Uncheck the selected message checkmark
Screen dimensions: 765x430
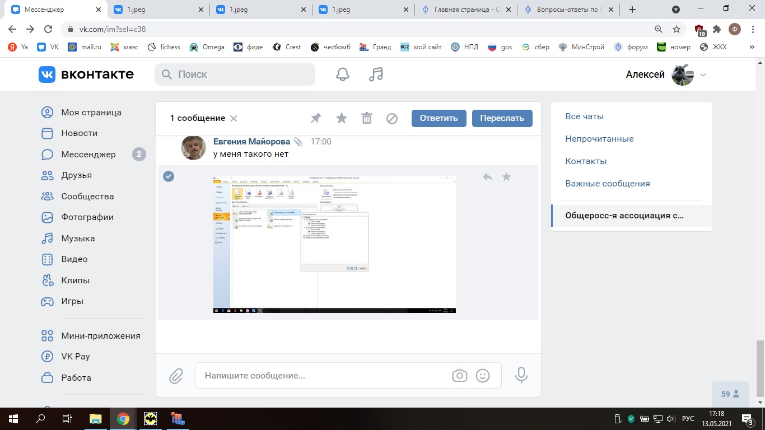point(169,176)
